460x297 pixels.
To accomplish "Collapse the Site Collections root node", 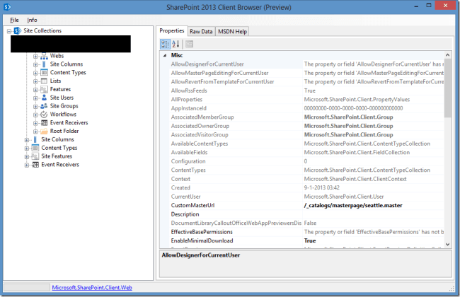I will 9,31.
